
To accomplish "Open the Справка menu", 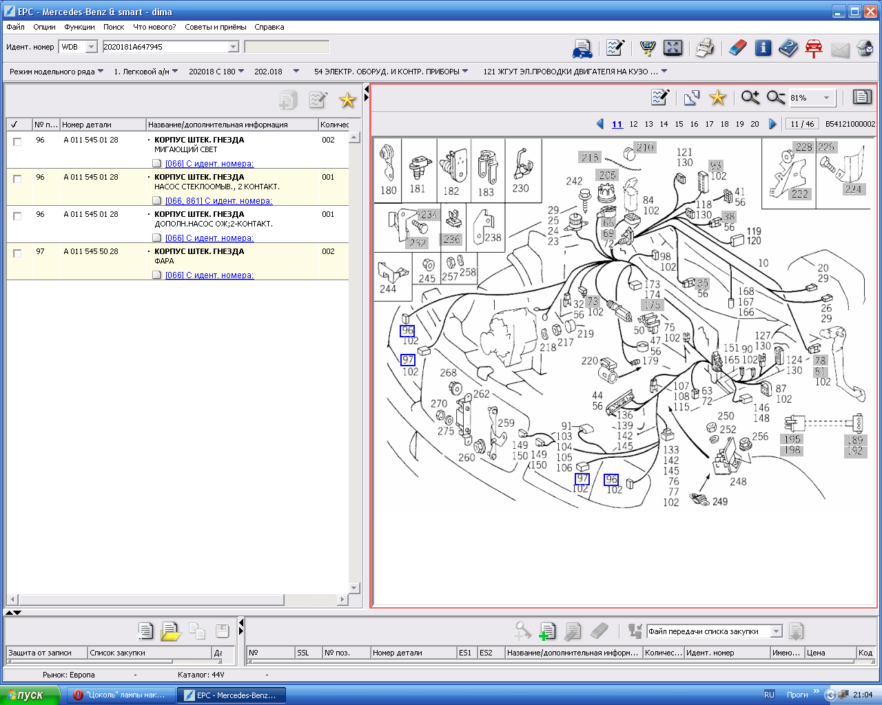I will coord(269,27).
